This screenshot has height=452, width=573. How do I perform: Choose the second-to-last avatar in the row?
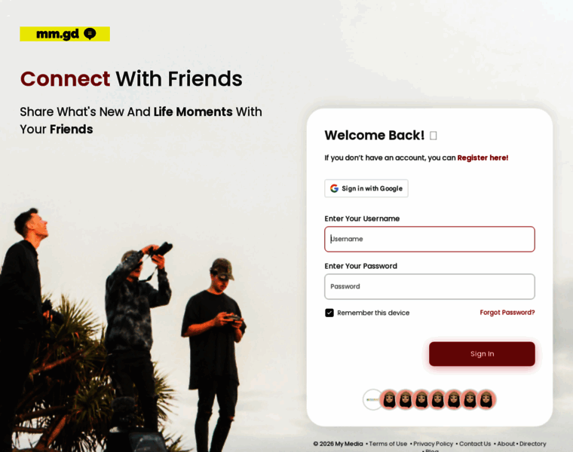point(470,399)
